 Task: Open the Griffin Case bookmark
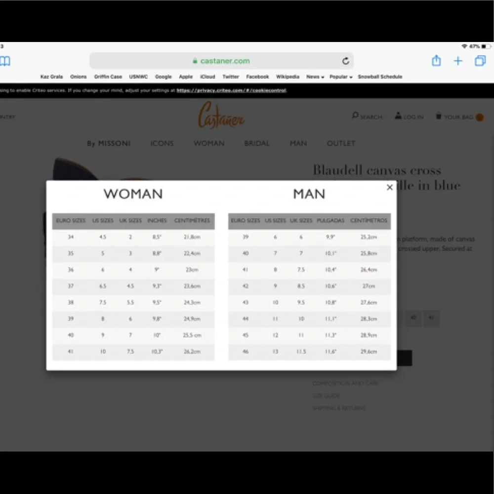point(108,77)
